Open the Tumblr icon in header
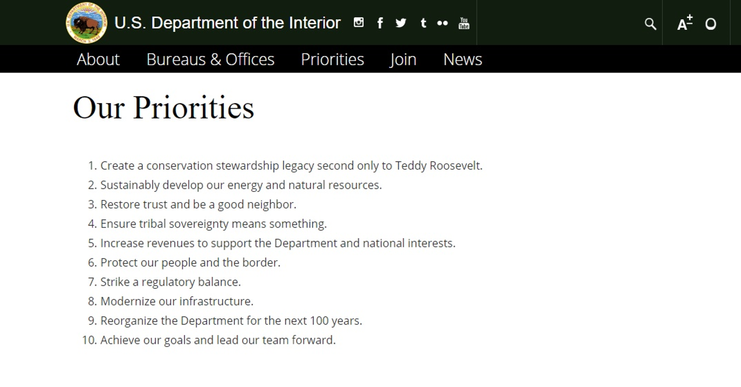This screenshot has width=741, height=387. [423, 23]
